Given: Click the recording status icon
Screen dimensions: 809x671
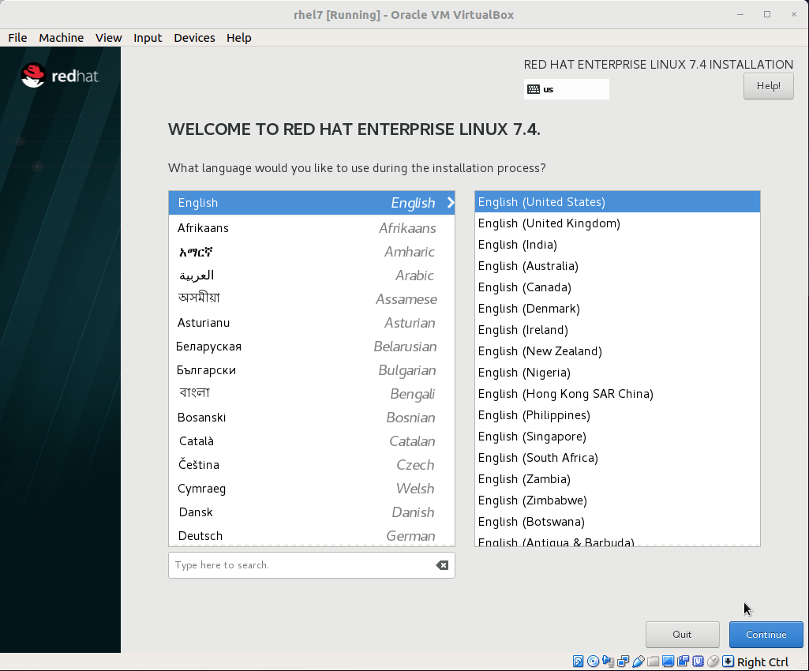Looking at the screenshot, I should (683, 662).
